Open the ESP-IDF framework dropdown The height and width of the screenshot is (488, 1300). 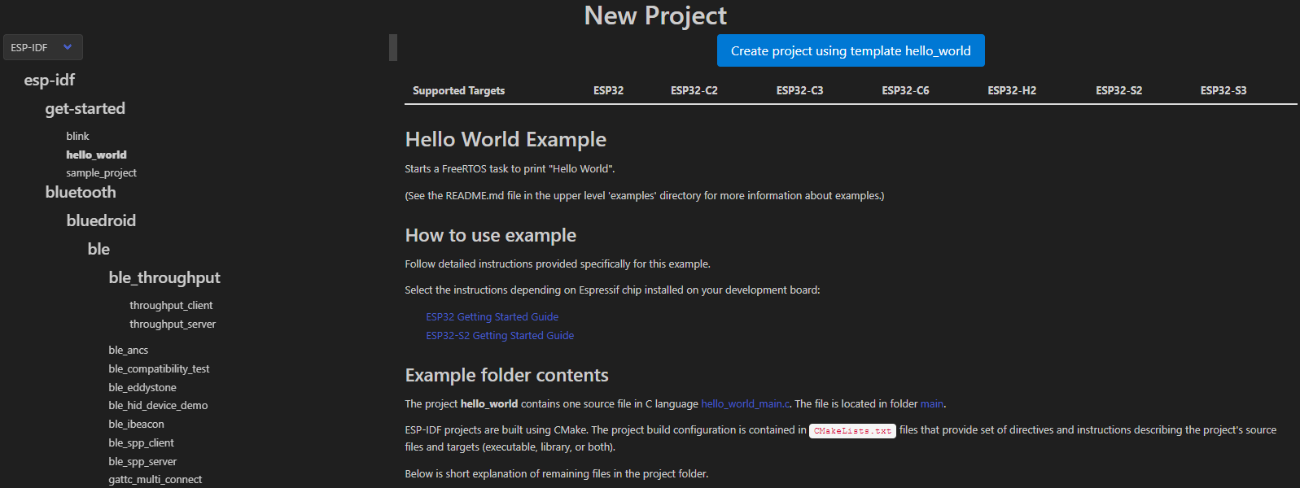pyautogui.click(x=42, y=47)
